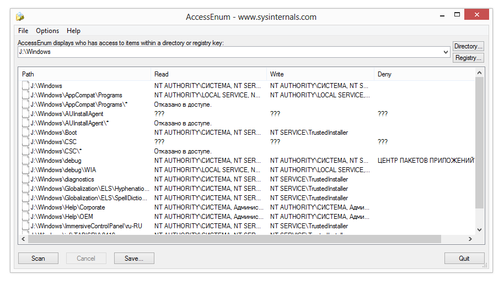Click the icon for J:\Windows\Help\OEM
The width and height of the screenshot is (504, 286).
tap(25, 217)
